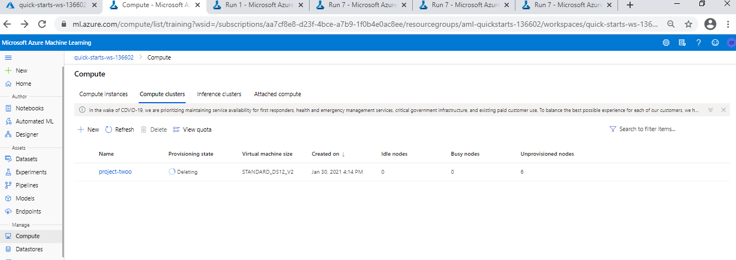Click New in the compute toolbar
736x260 pixels.
pyautogui.click(x=88, y=129)
